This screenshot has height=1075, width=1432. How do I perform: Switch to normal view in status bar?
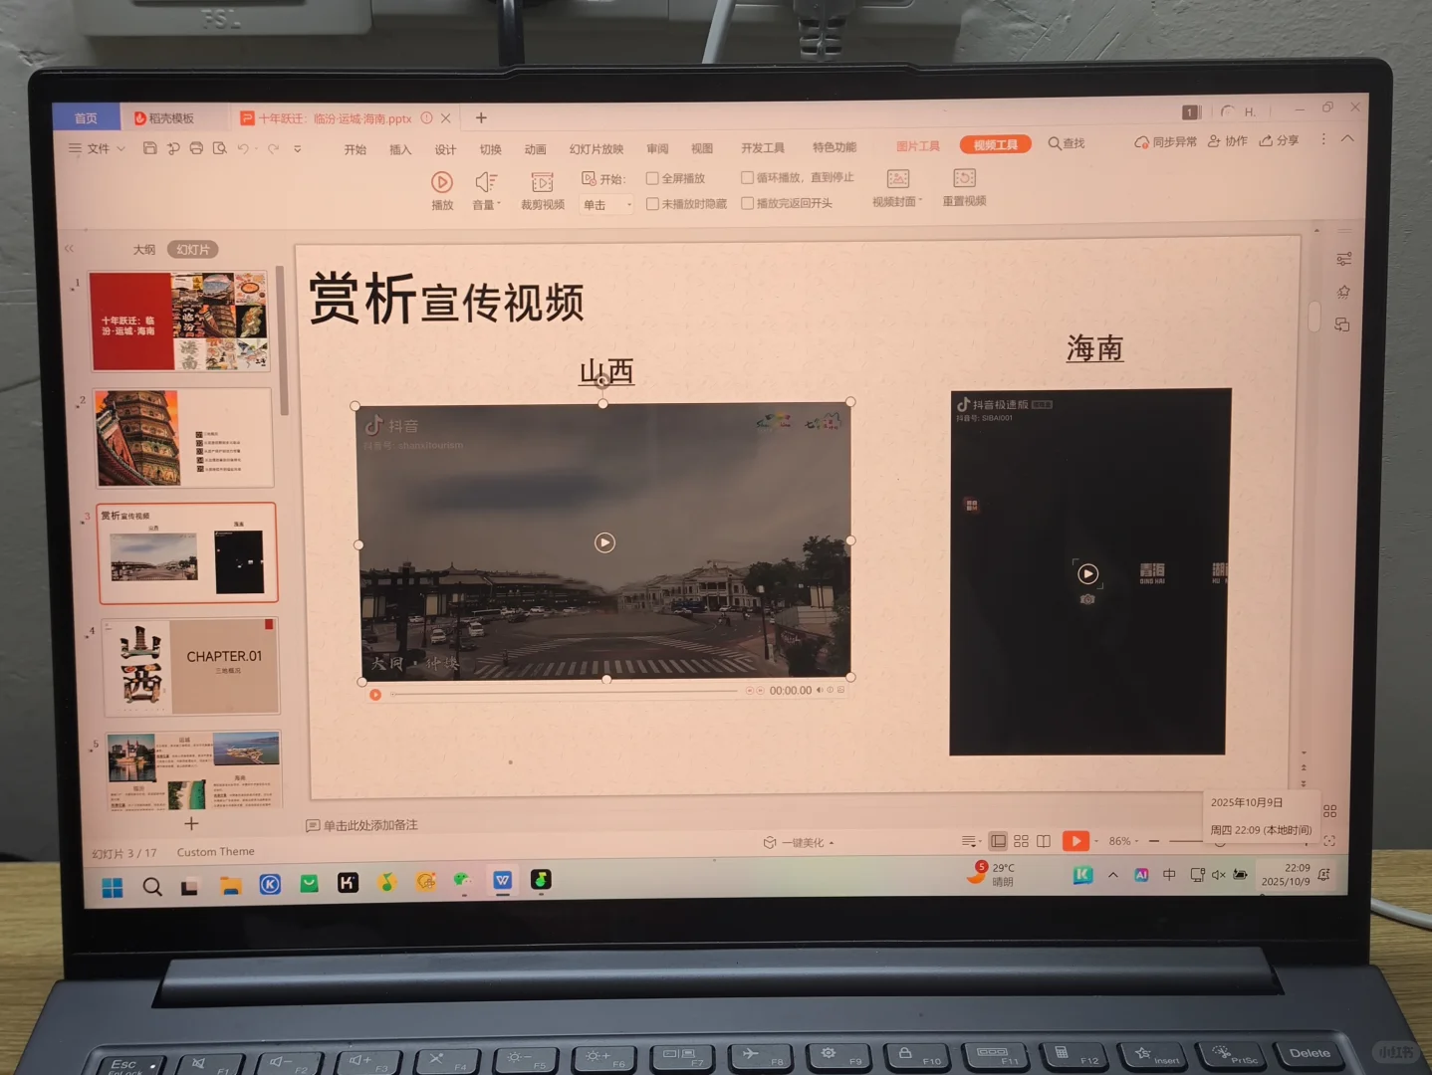click(x=998, y=841)
